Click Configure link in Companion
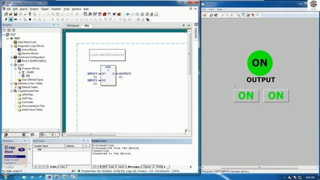The height and width of the screenshot is (180, 320). (10, 163)
